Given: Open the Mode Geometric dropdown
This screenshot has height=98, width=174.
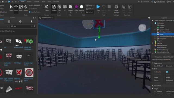Looking at the screenshot, I should point(38,5).
